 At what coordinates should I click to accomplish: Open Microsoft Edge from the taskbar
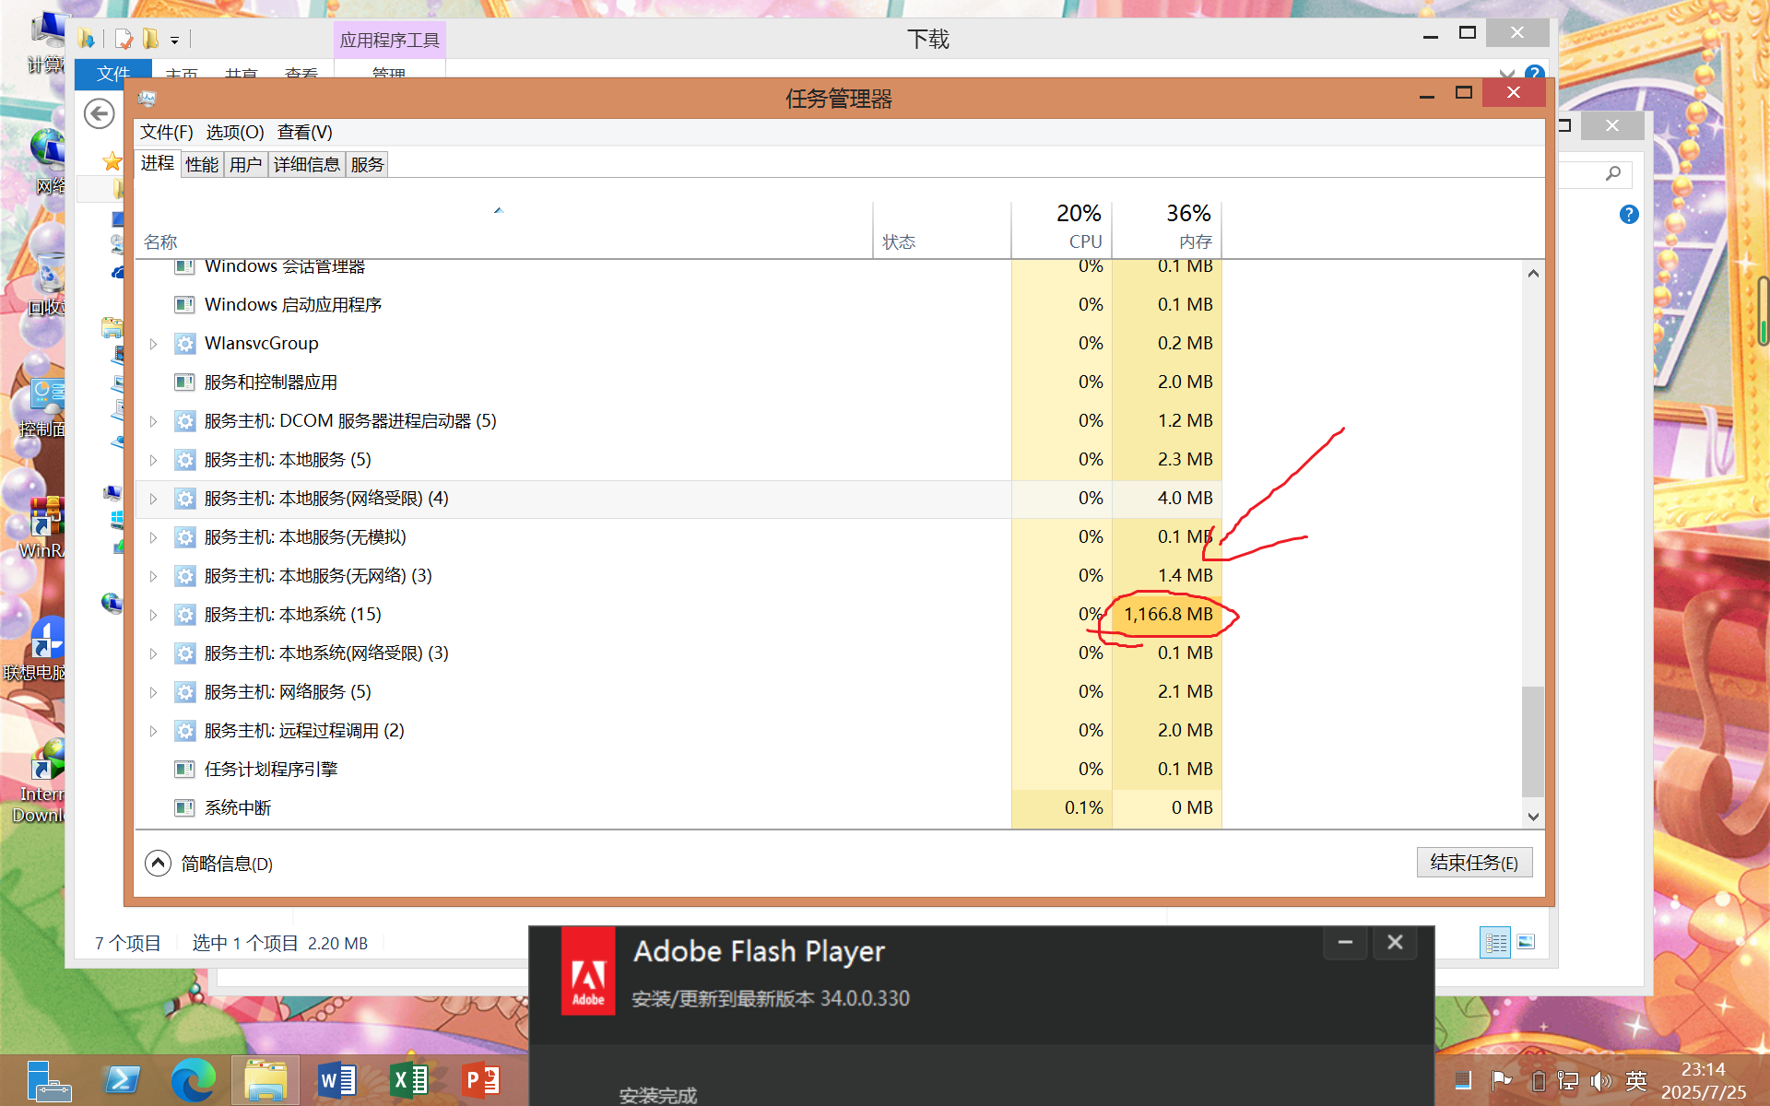(194, 1078)
